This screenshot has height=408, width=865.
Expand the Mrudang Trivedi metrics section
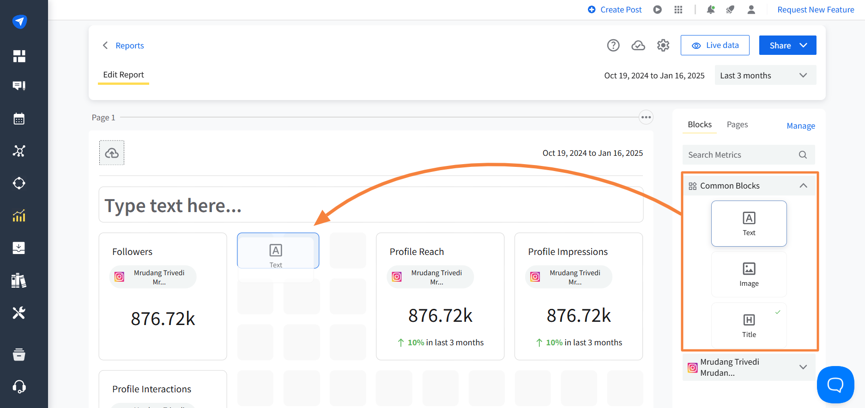point(803,367)
